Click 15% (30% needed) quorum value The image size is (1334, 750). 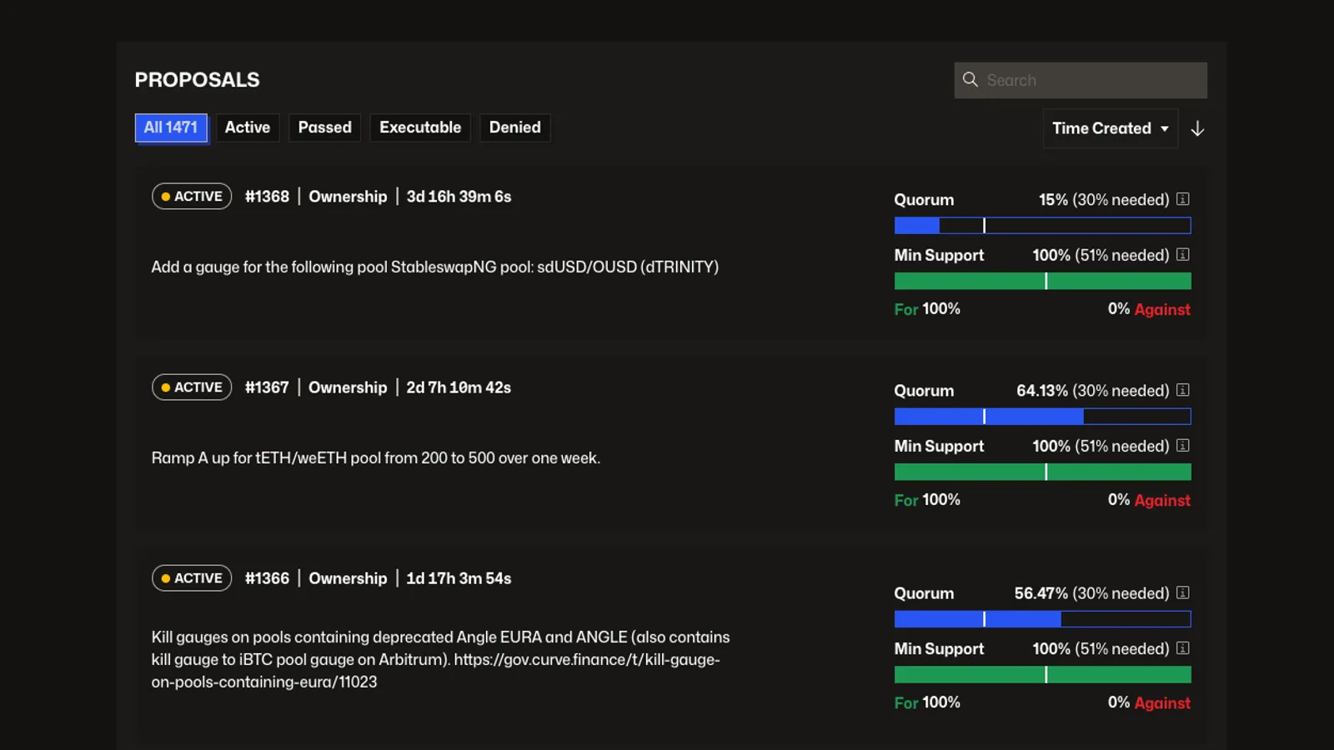1104,200
